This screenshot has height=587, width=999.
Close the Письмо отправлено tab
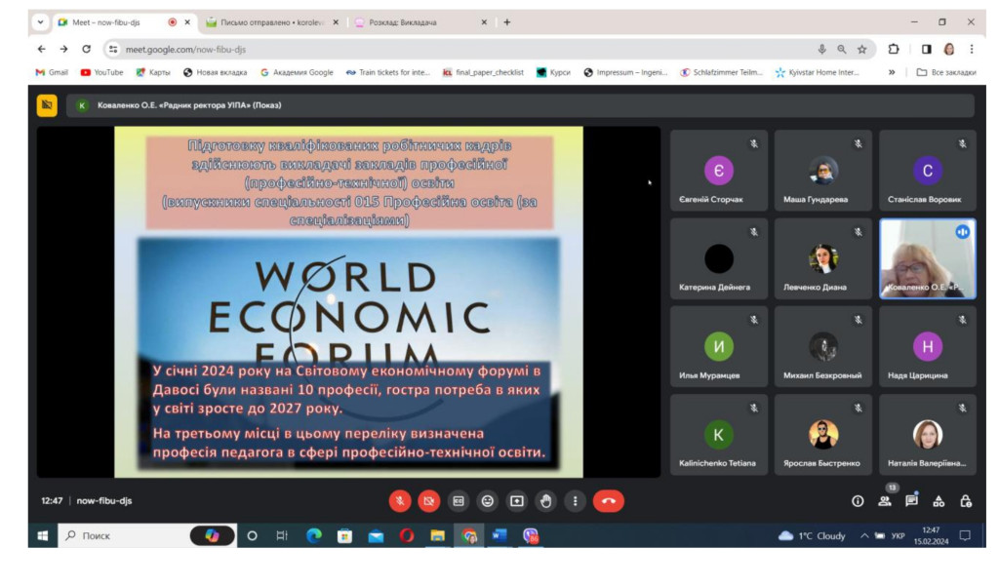[x=336, y=22]
